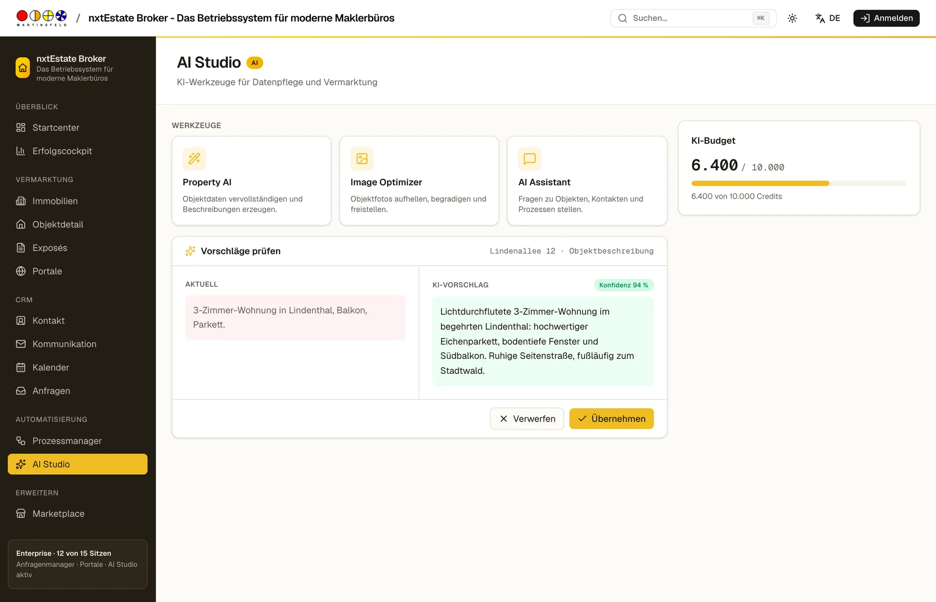Select Marketplace in the sidebar

[x=78, y=513]
